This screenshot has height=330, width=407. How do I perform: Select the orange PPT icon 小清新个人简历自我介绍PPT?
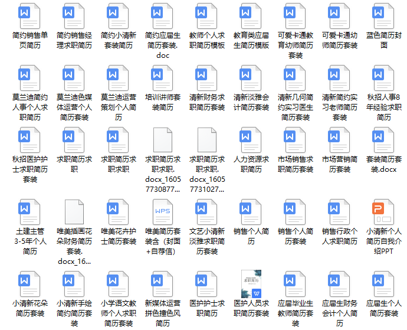[383, 212]
